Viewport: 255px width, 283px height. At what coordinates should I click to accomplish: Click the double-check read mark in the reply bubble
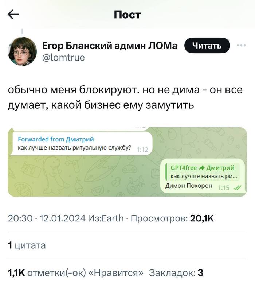(237, 187)
